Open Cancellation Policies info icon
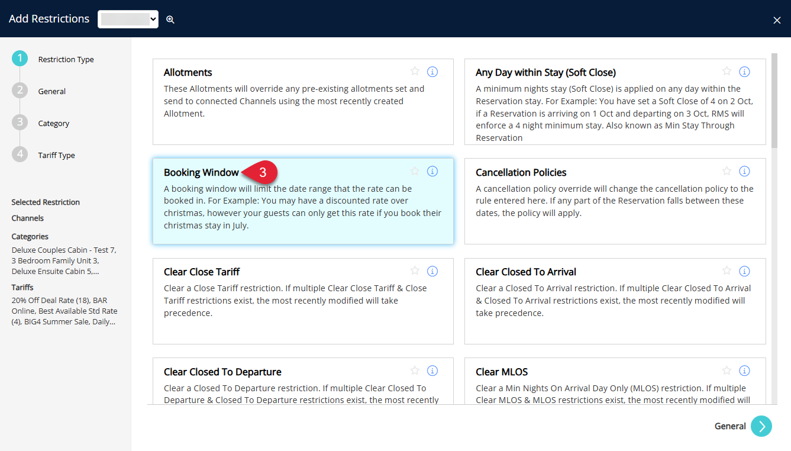791x451 pixels. pyautogui.click(x=745, y=171)
